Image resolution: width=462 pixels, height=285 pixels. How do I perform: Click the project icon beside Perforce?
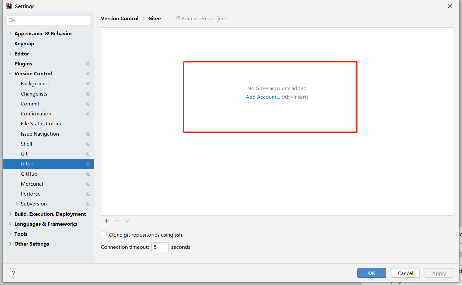(x=88, y=194)
